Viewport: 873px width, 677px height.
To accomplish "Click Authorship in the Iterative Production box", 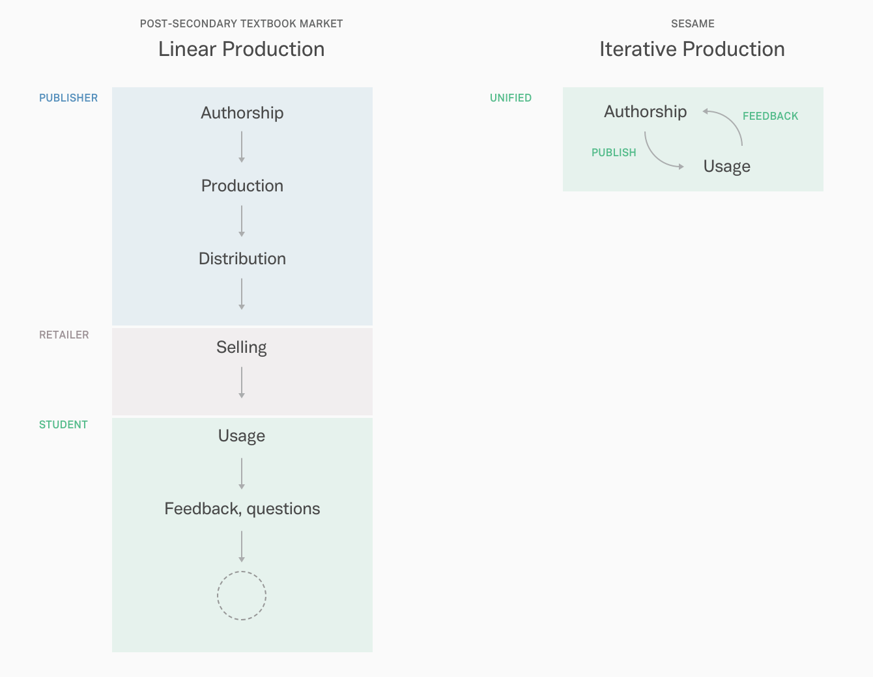I will (646, 111).
